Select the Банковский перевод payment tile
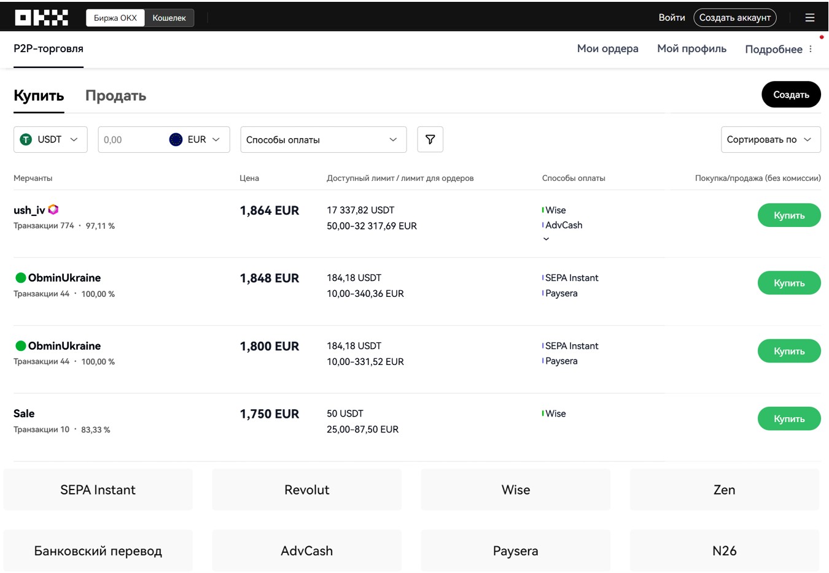The height and width of the screenshot is (573, 829). click(98, 550)
